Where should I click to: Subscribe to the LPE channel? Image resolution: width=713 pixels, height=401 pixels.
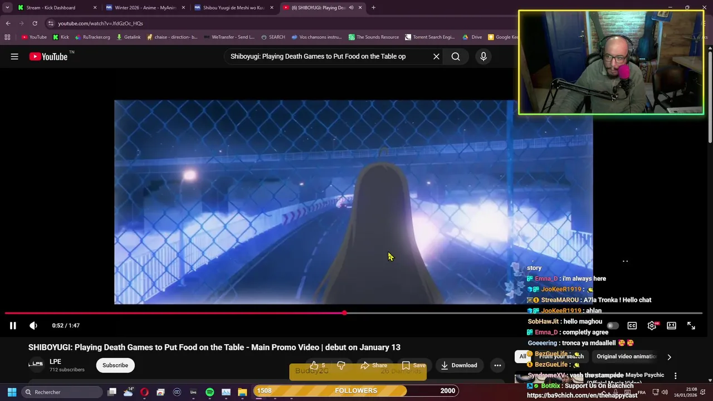pyautogui.click(x=115, y=365)
